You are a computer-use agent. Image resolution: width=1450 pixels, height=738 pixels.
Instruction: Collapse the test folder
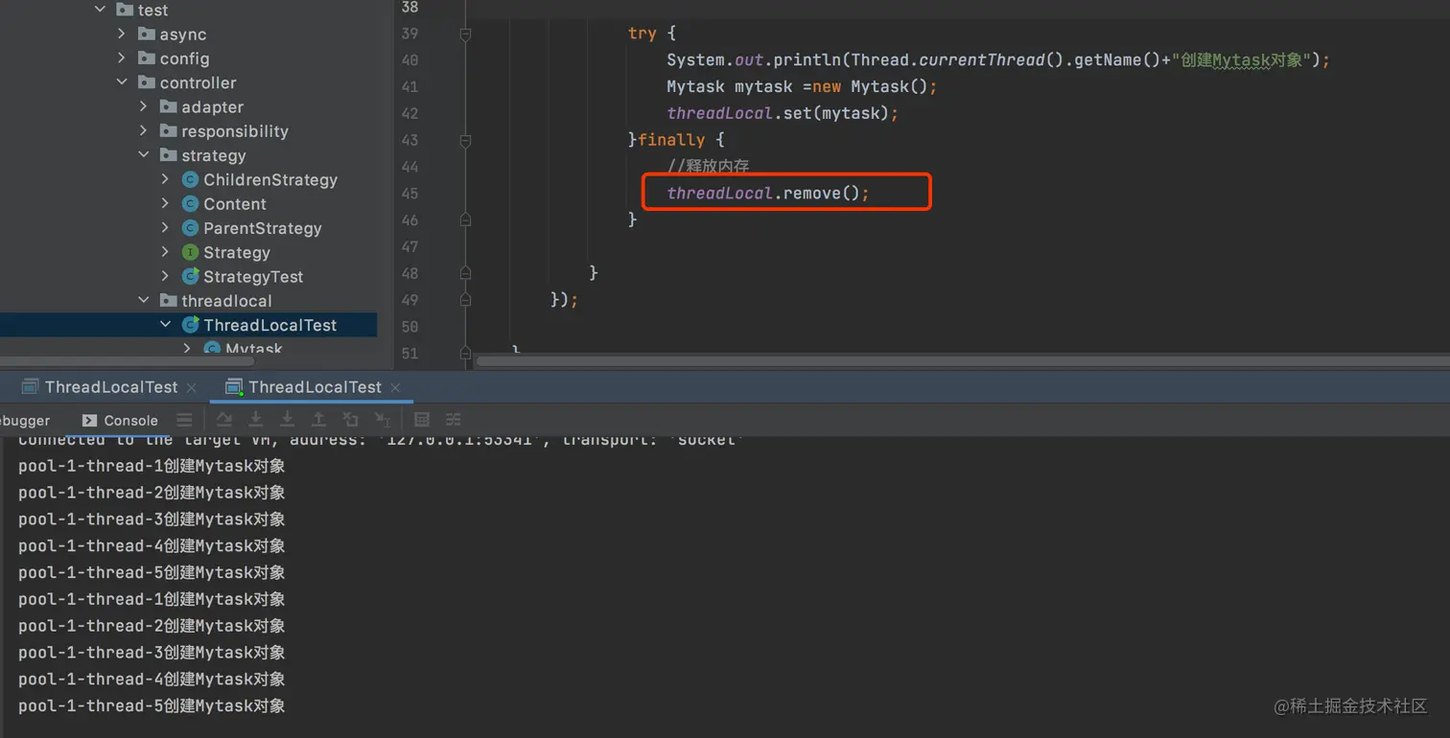100,10
